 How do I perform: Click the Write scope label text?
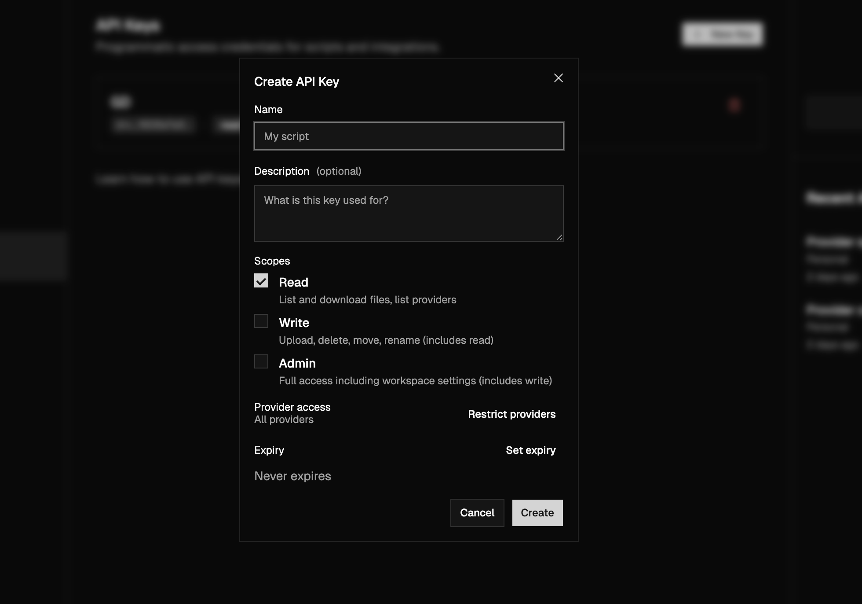(x=294, y=323)
